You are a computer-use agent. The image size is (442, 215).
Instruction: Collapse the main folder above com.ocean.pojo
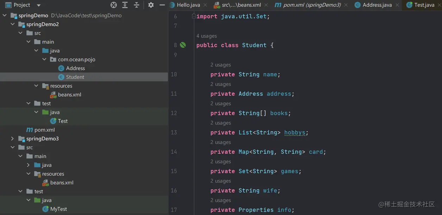click(29, 42)
